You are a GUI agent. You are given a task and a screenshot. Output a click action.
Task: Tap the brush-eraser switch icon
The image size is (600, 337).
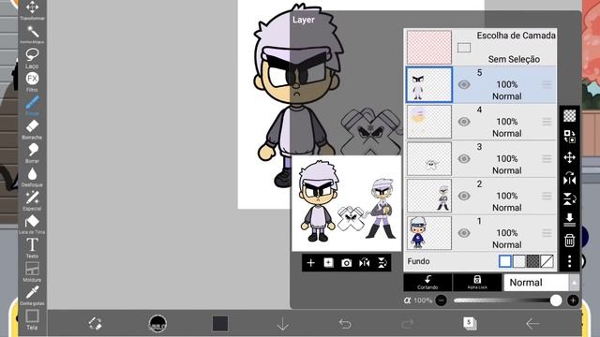click(x=95, y=324)
